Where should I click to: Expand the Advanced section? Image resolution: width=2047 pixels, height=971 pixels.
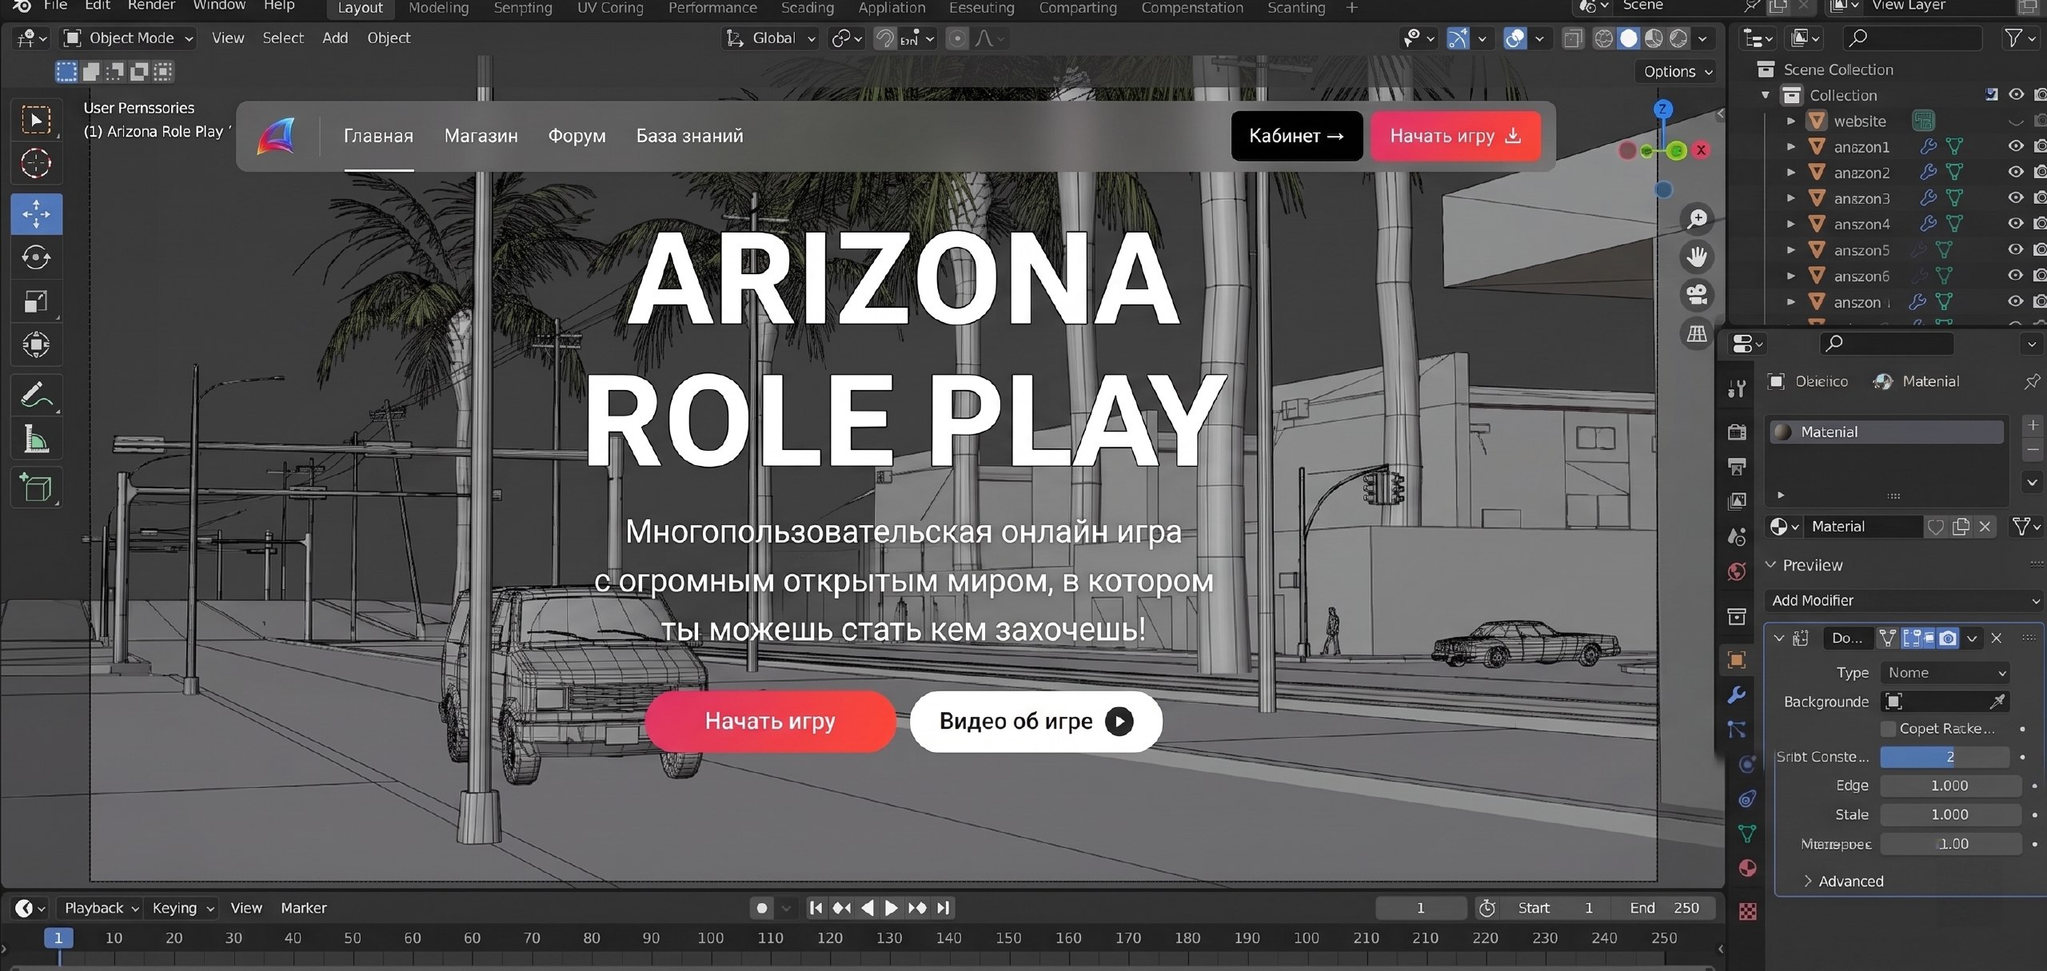pyautogui.click(x=1843, y=881)
